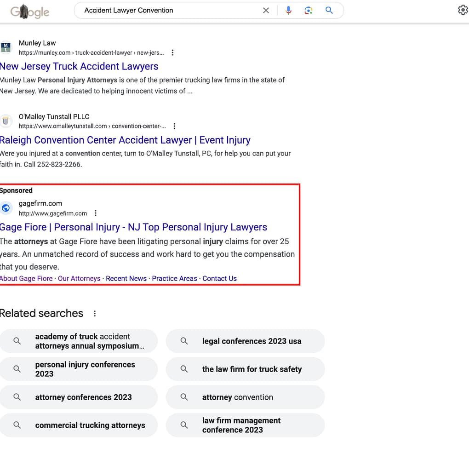Click the O'Malley Tunstall PLLC site name

(x=54, y=116)
